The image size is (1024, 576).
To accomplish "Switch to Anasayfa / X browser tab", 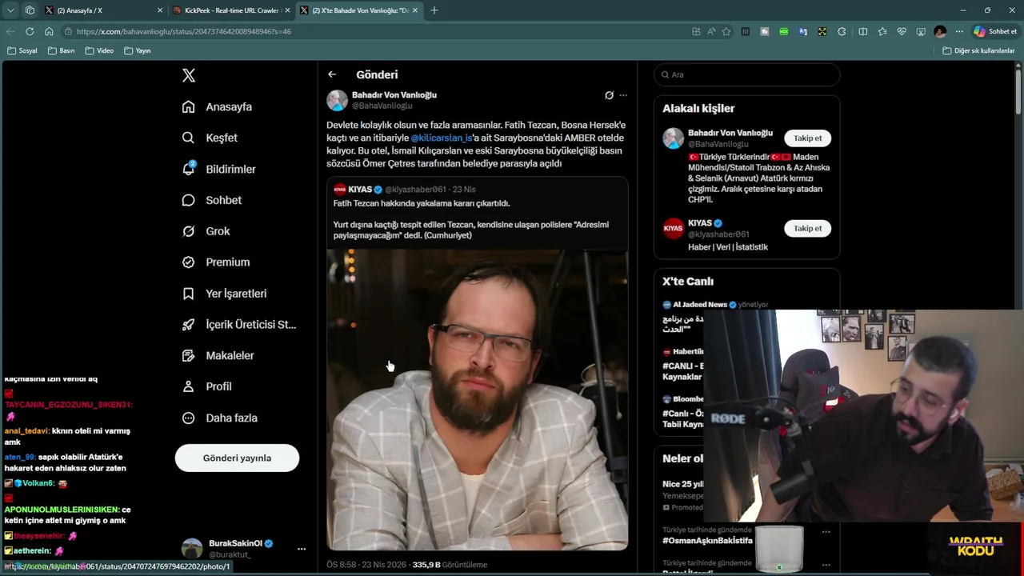I will pyautogui.click(x=105, y=10).
